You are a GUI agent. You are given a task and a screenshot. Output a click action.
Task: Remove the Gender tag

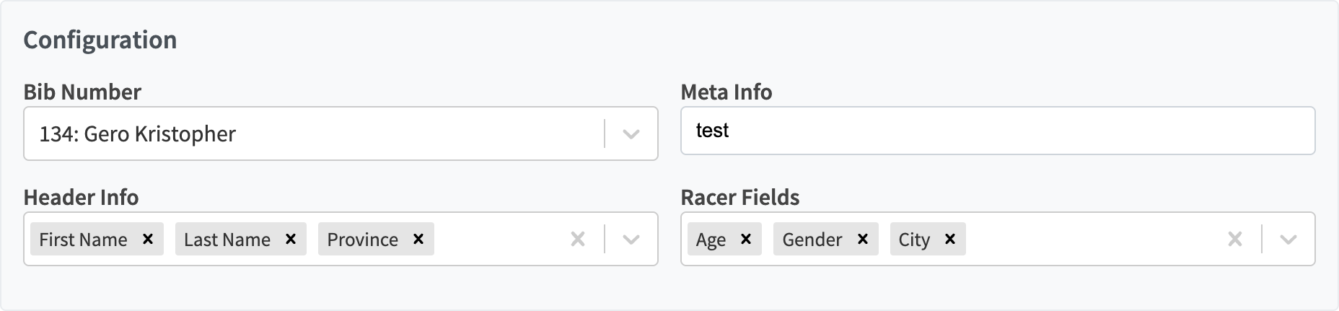(x=862, y=239)
